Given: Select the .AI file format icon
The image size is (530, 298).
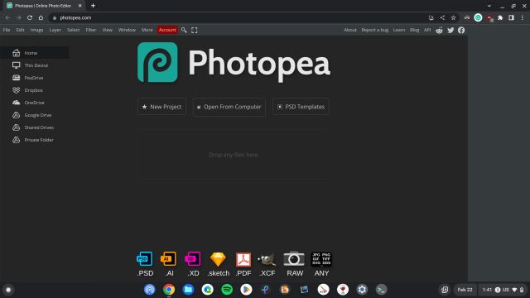Looking at the screenshot, I should tap(169, 264).
